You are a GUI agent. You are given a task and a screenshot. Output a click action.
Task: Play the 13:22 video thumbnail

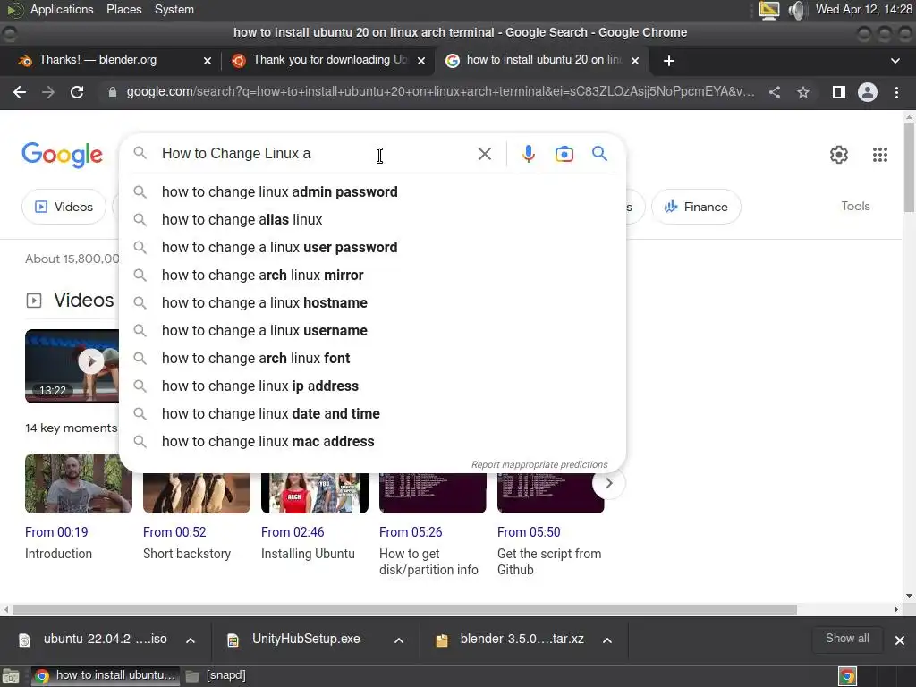pos(72,366)
